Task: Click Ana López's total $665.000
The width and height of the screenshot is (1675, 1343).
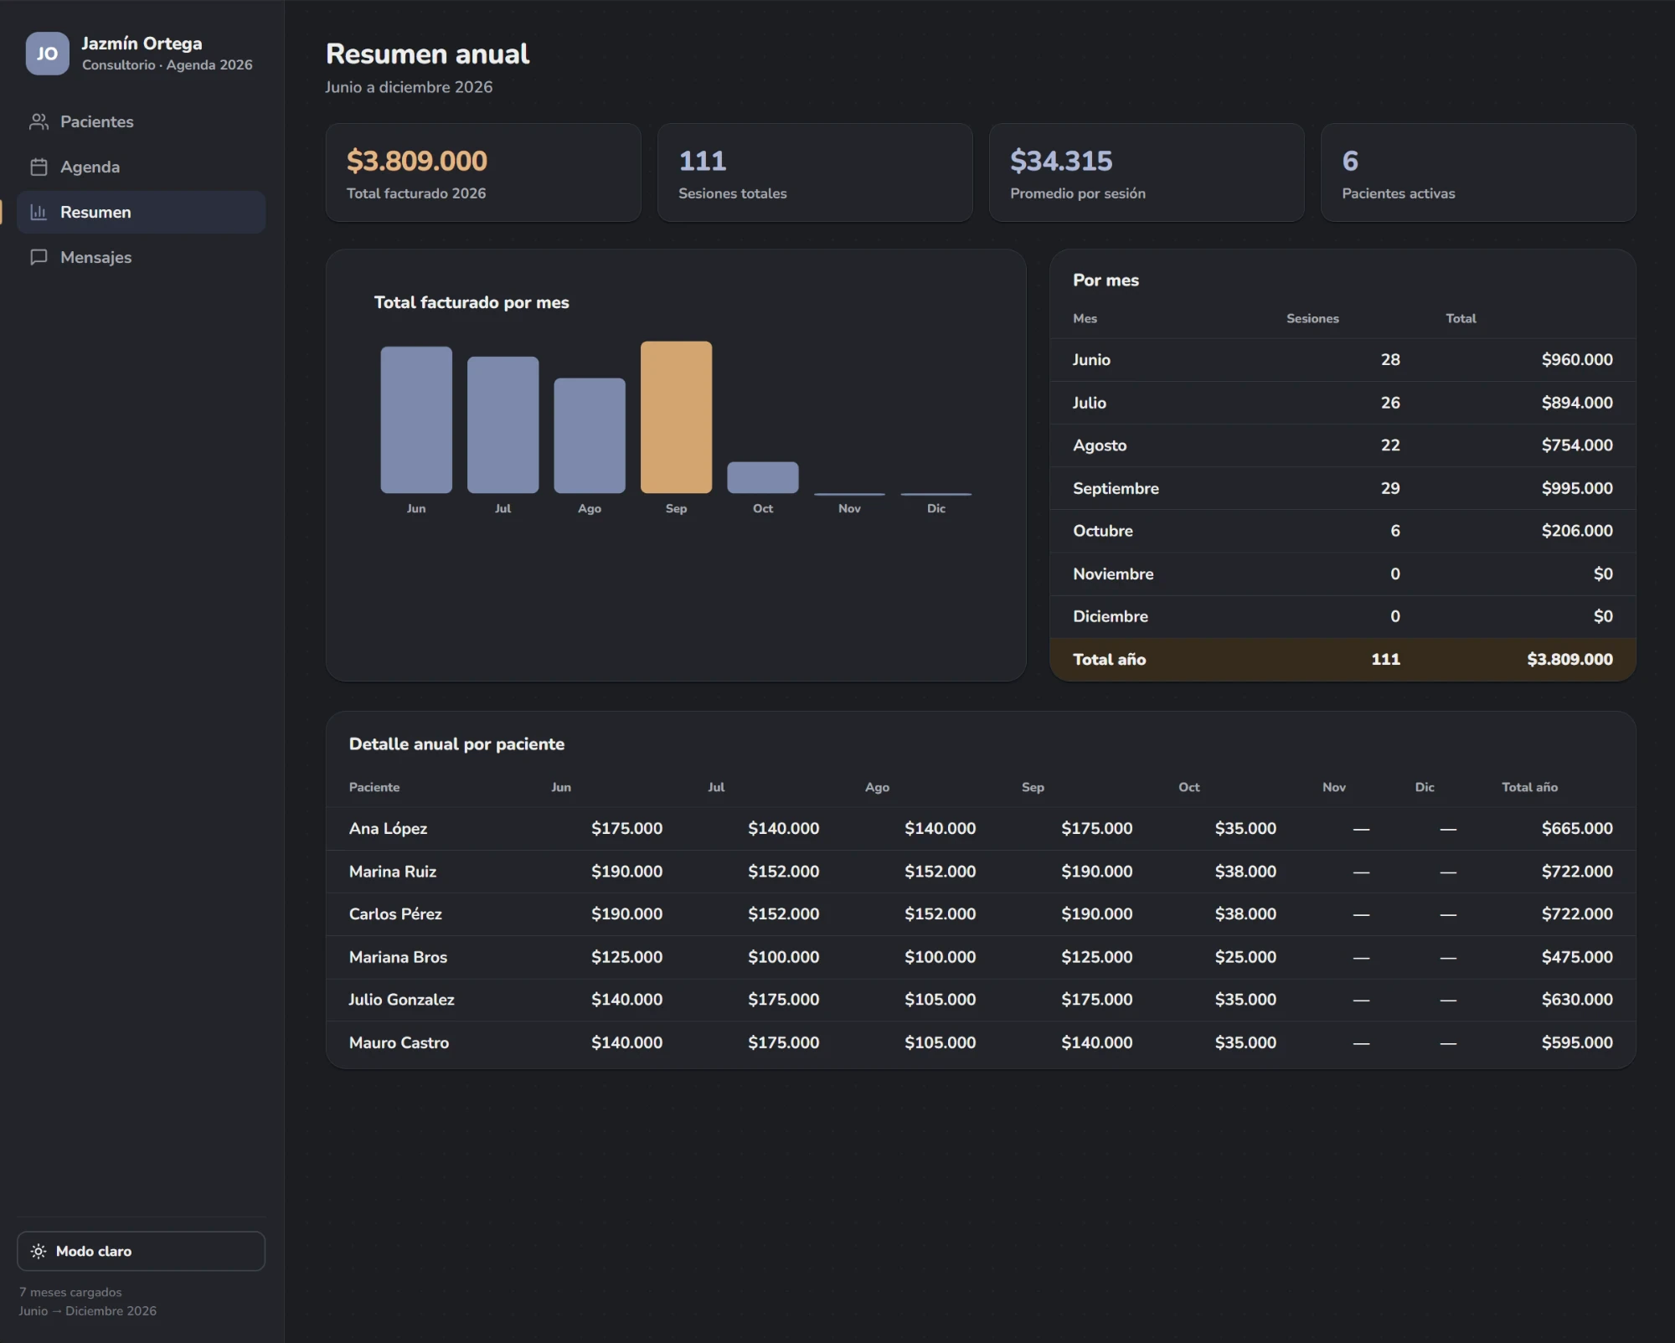Action: coord(1577,828)
